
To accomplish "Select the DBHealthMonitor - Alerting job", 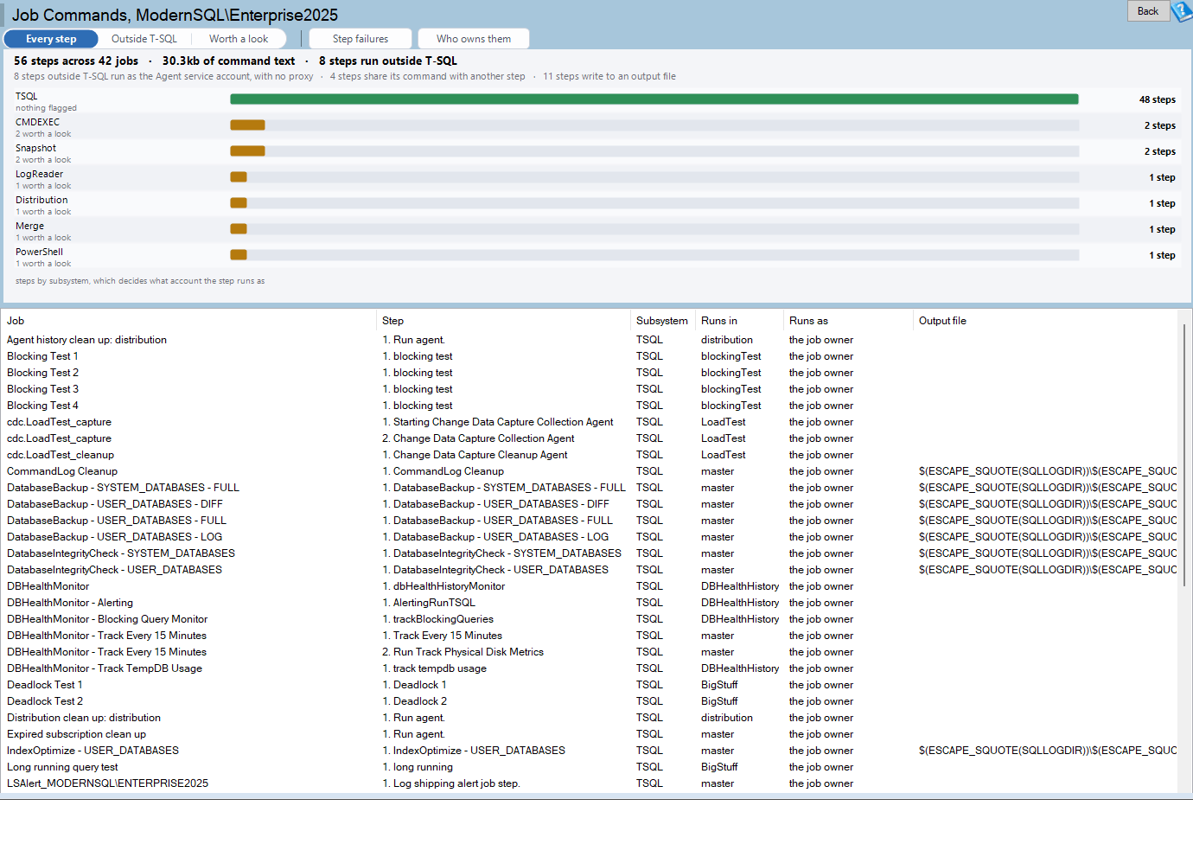I will click(70, 603).
